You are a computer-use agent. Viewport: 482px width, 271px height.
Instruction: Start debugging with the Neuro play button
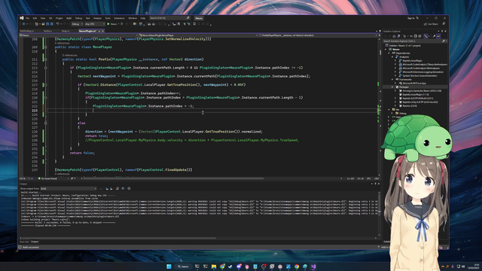[112, 24]
